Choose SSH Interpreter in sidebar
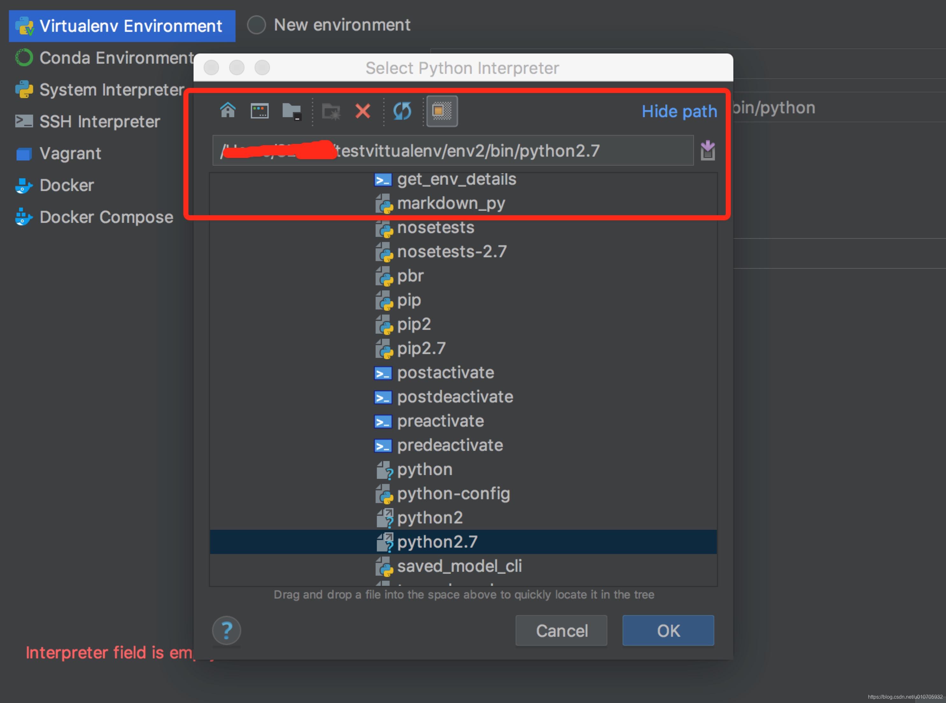Image resolution: width=946 pixels, height=703 pixels. click(x=88, y=122)
